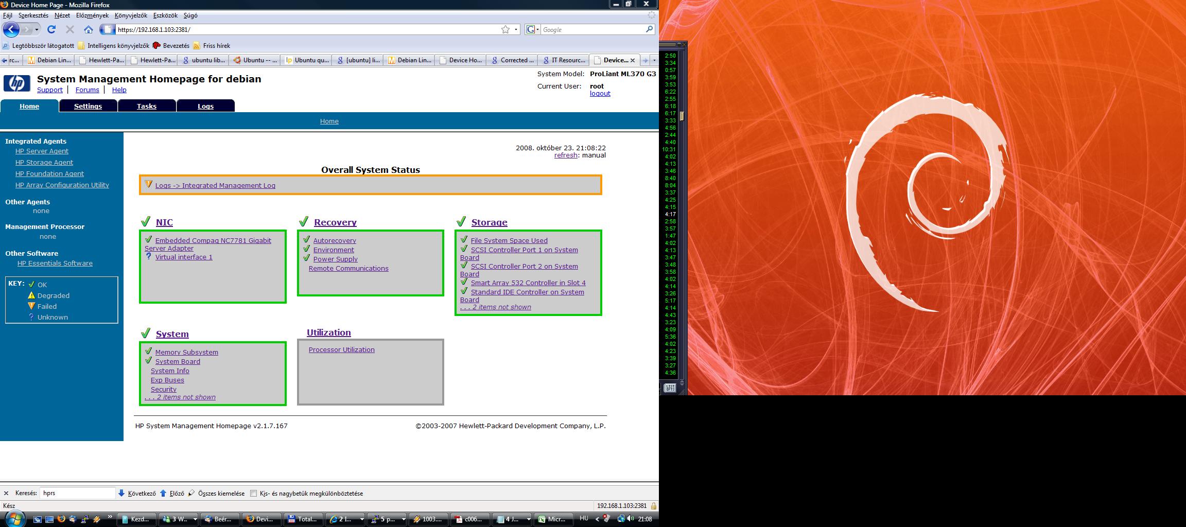Click the find bar search text field
The image size is (1186, 527).
pyautogui.click(x=77, y=493)
